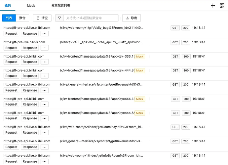Open Response for the daily_bag gift row
This screenshot has width=228, height=165.
(x=30, y=34)
